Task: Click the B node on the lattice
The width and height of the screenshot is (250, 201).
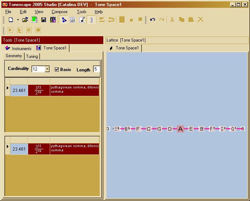Action: click(x=202, y=129)
